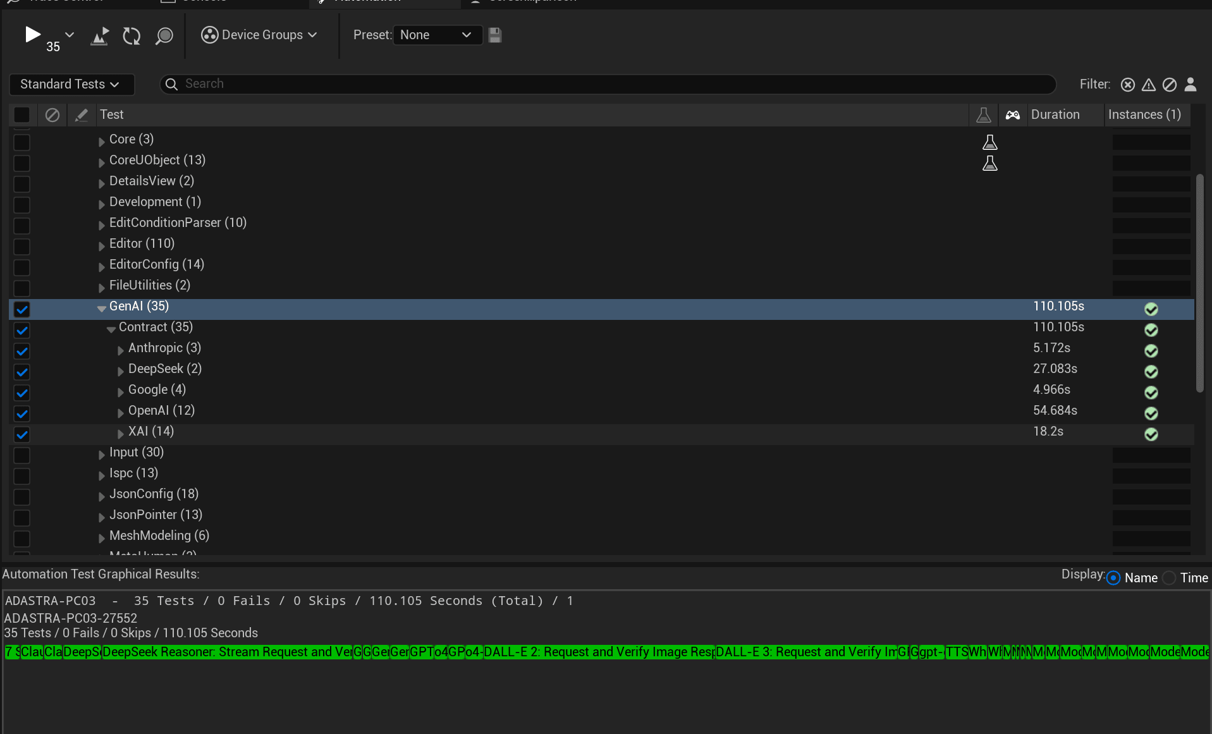
Task: Click the DeepSeek Reasoner Stream Request result bar
Action: [x=226, y=652]
